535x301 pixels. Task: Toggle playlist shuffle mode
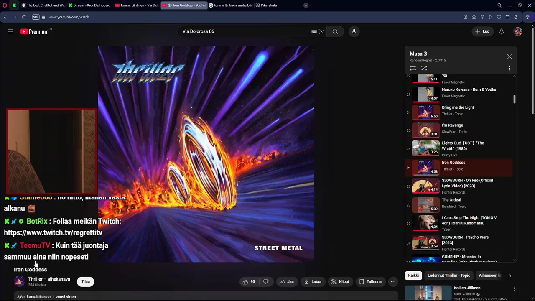point(424,68)
